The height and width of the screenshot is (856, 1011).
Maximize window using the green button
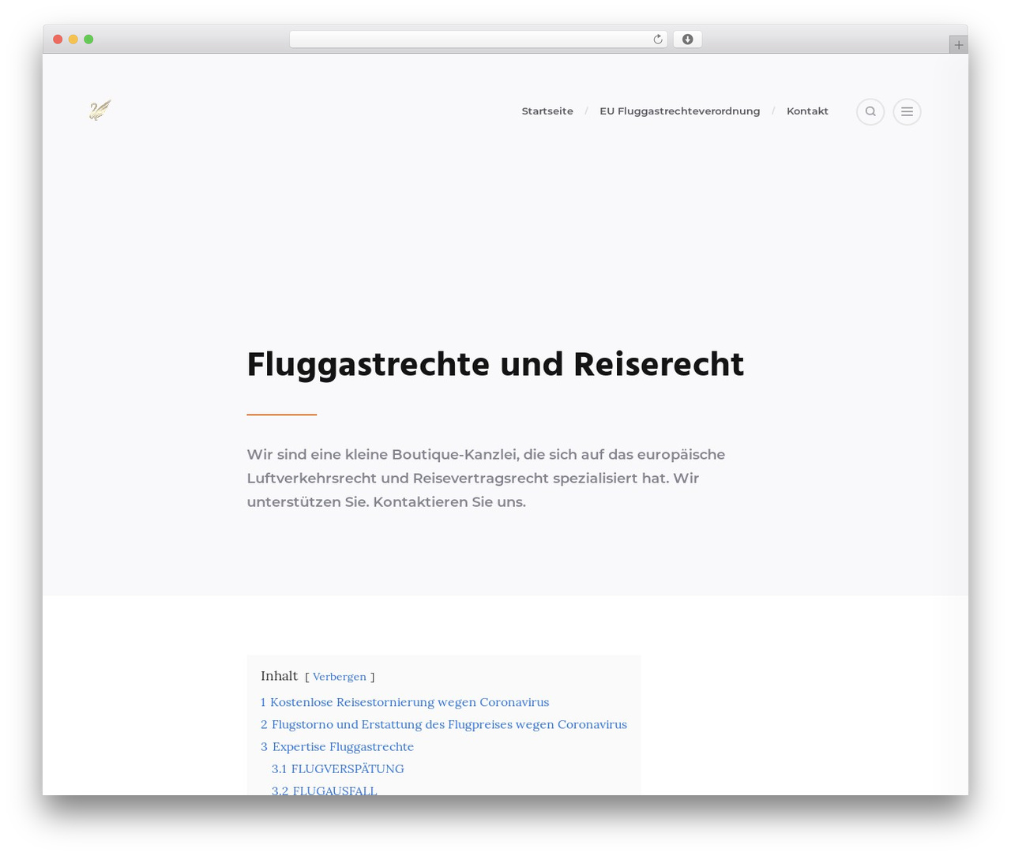click(x=88, y=39)
